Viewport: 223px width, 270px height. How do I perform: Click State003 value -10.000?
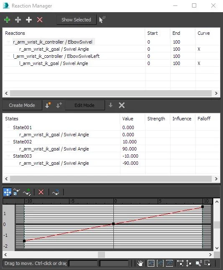click(x=131, y=156)
